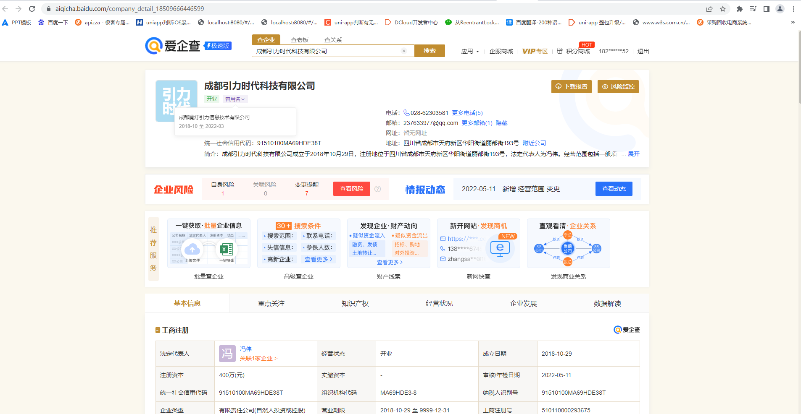Open the 附近公司 link
The width and height of the screenshot is (801, 414).
534,143
